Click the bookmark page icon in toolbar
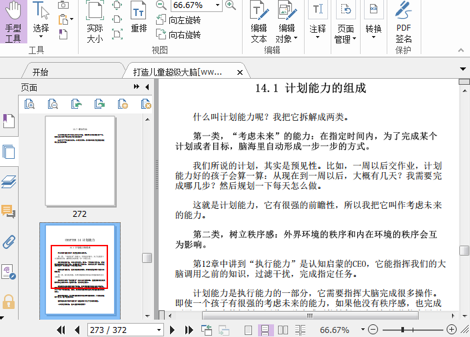 pyautogui.click(x=63, y=34)
